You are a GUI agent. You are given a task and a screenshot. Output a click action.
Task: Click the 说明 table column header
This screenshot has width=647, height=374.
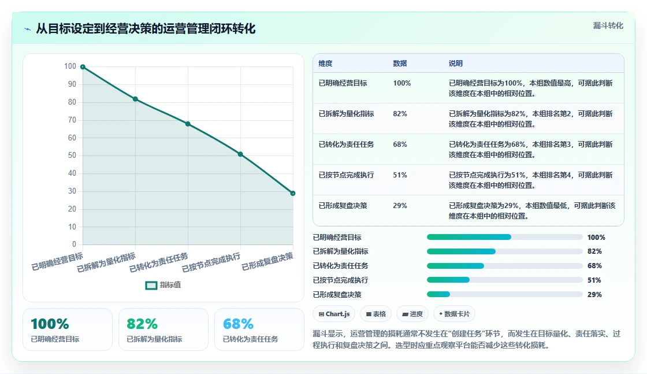[x=456, y=63]
